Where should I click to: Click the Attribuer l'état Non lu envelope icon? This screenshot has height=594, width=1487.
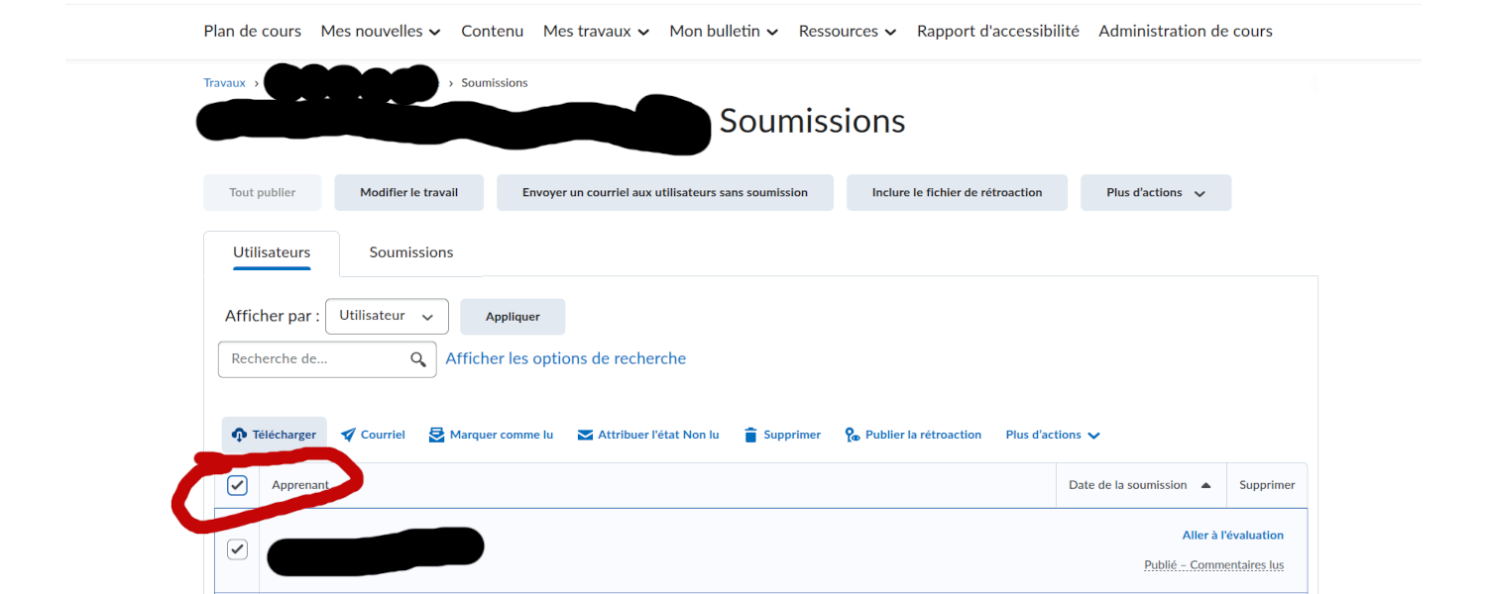click(x=585, y=436)
